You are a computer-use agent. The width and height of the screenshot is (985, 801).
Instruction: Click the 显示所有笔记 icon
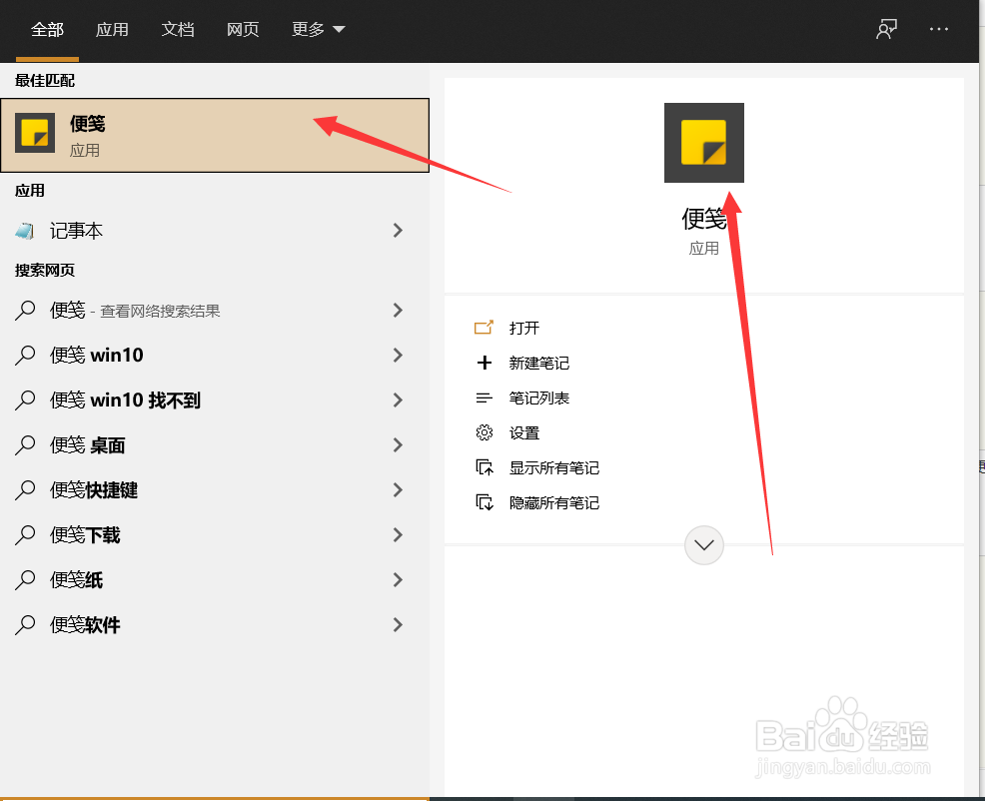coord(485,466)
